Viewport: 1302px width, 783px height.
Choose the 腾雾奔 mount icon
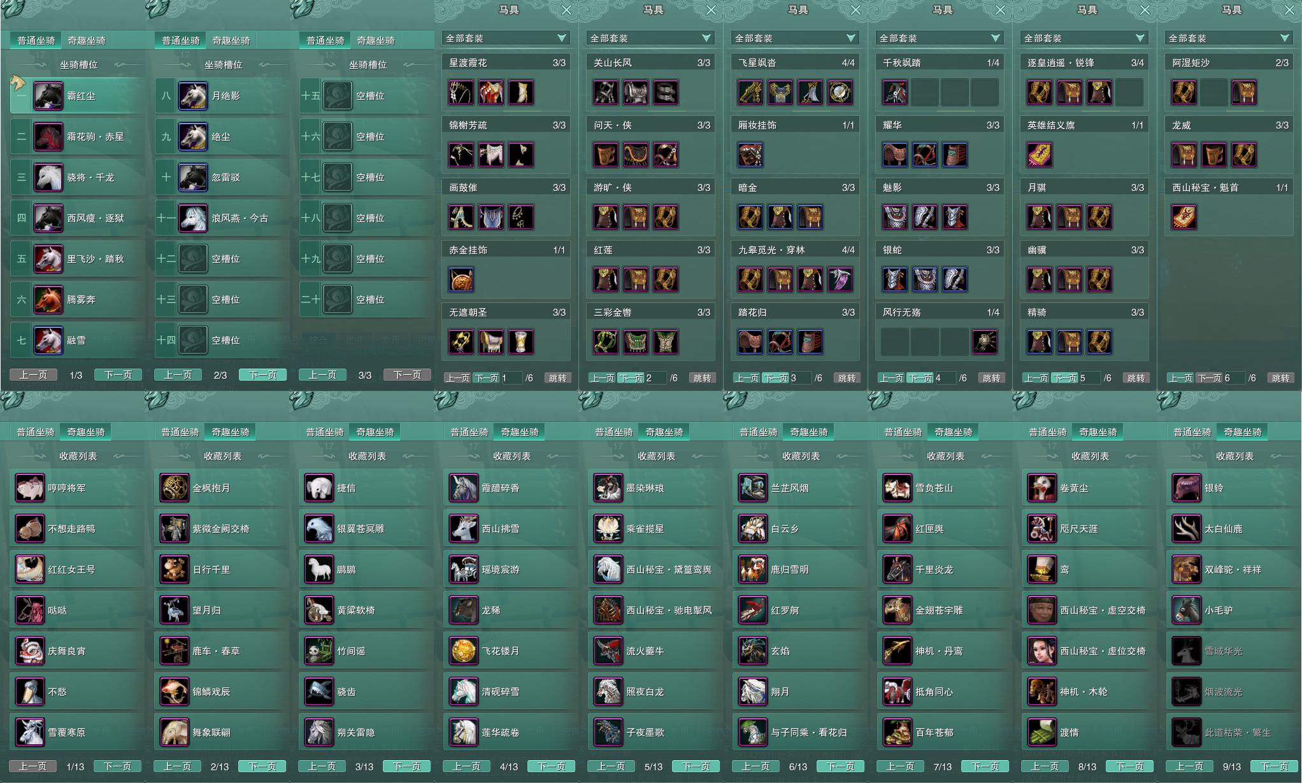pyautogui.click(x=48, y=300)
